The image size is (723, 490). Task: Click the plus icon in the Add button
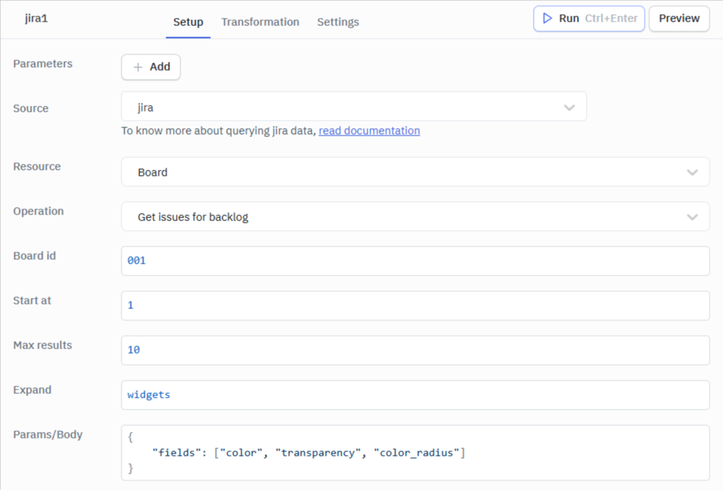click(138, 67)
